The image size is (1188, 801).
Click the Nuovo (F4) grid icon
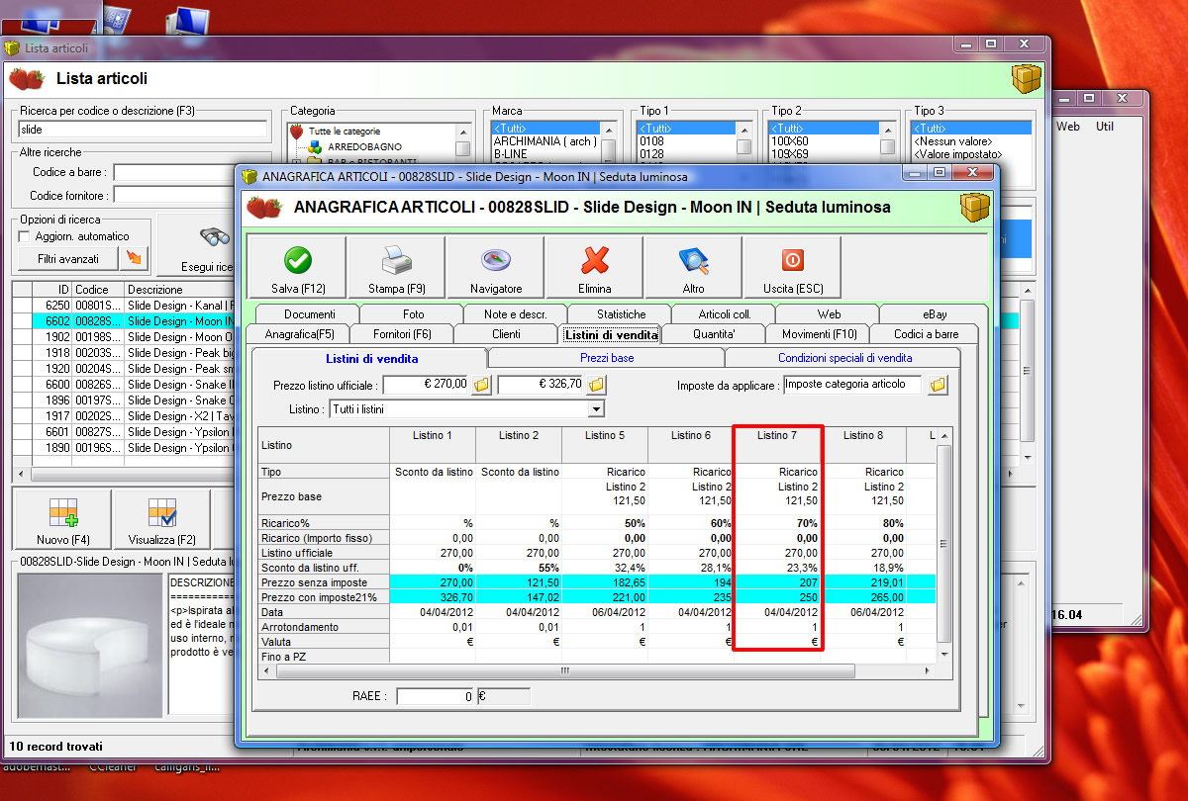[x=64, y=512]
